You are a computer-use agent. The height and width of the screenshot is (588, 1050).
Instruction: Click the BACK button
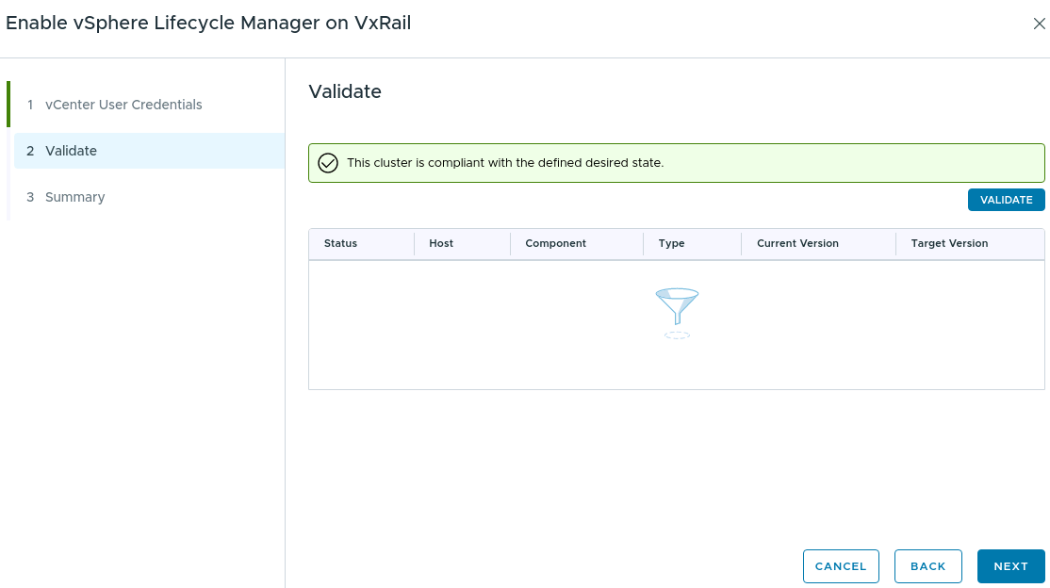click(x=927, y=565)
